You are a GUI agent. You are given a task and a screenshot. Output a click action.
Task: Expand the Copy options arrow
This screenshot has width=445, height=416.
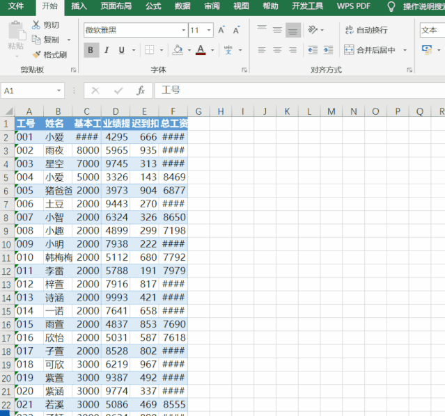[x=69, y=40]
